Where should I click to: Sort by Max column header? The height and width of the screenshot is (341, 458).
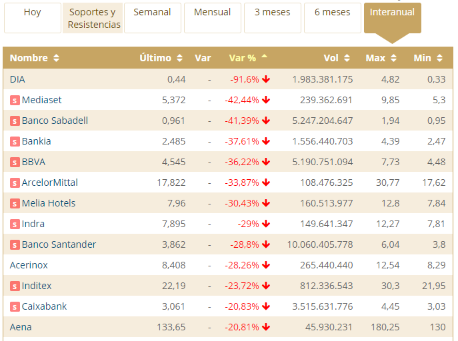pyautogui.click(x=380, y=58)
